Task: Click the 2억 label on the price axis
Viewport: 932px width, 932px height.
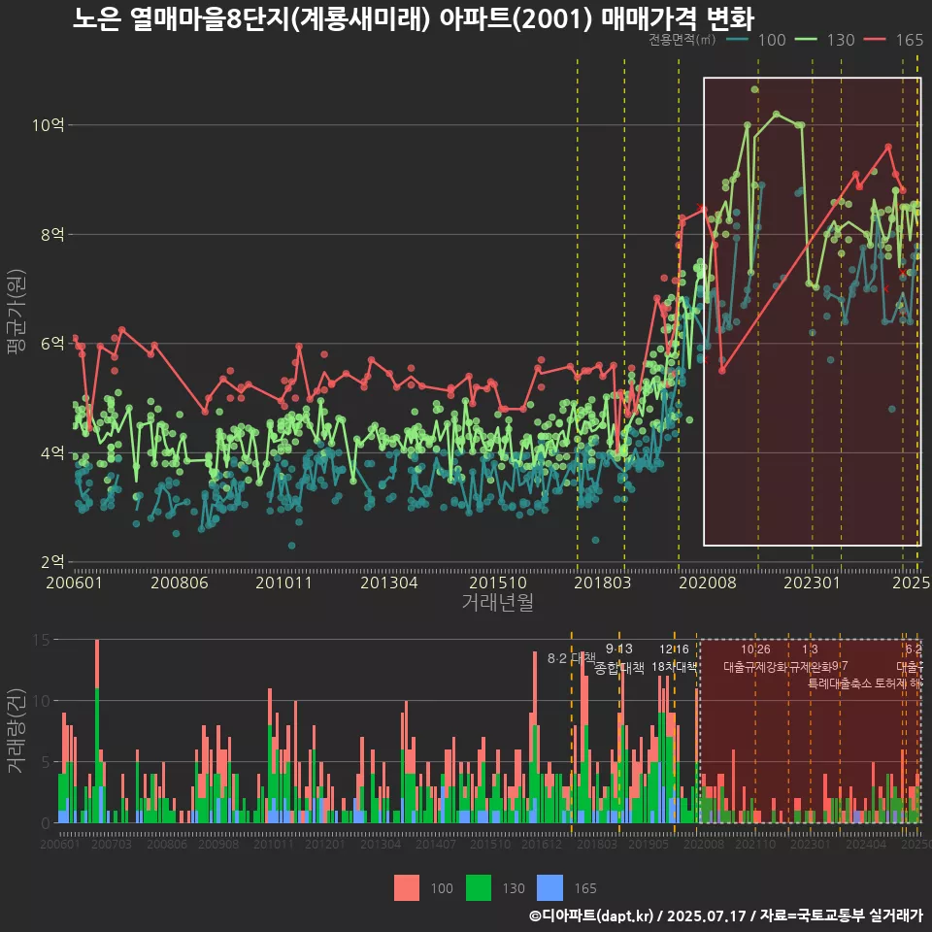Action: tap(52, 562)
